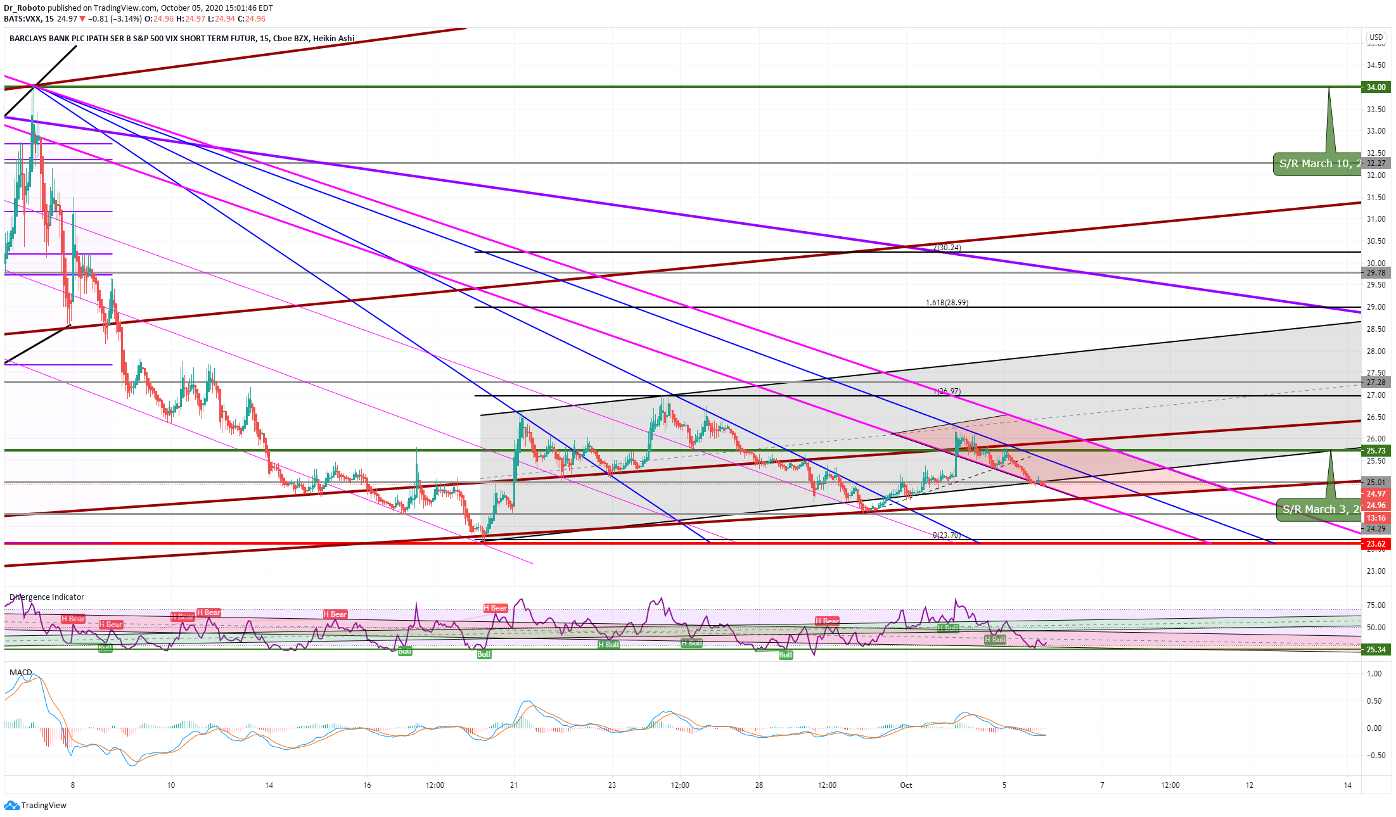The width and height of the screenshot is (1396, 817).
Task: Click the 13:16 countdown label on price axis
Action: click(1375, 517)
